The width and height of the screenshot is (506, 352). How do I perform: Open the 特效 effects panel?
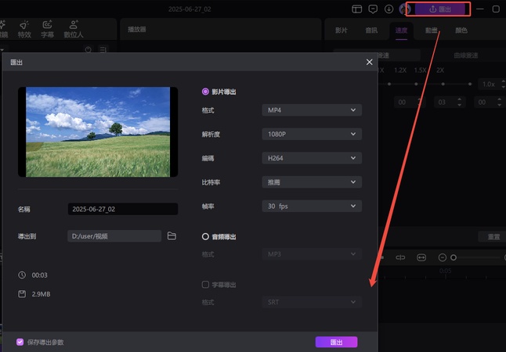click(25, 29)
